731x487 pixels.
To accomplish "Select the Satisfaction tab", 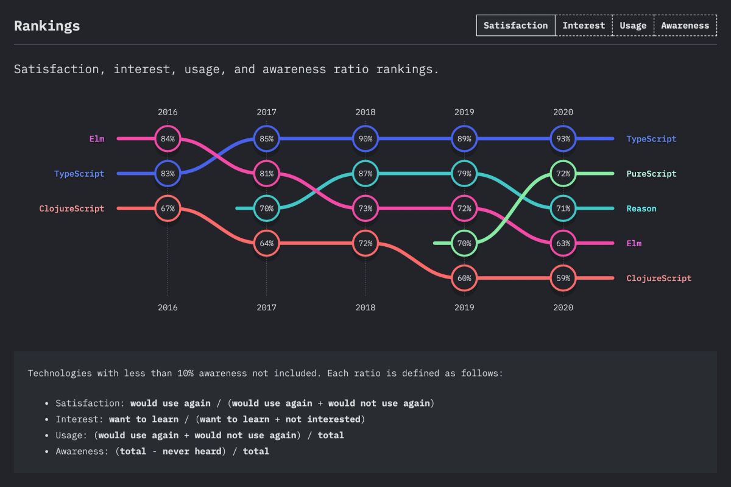I will tap(516, 26).
